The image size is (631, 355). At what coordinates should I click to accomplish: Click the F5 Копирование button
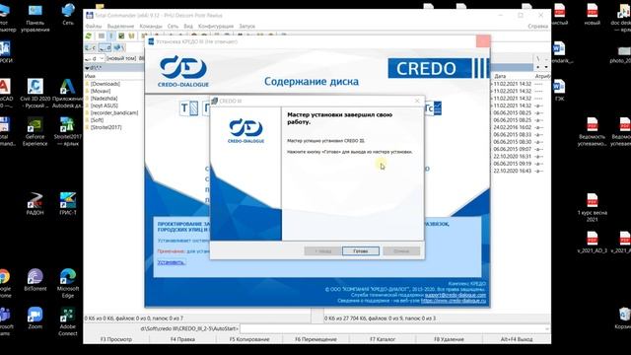(x=249, y=339)
